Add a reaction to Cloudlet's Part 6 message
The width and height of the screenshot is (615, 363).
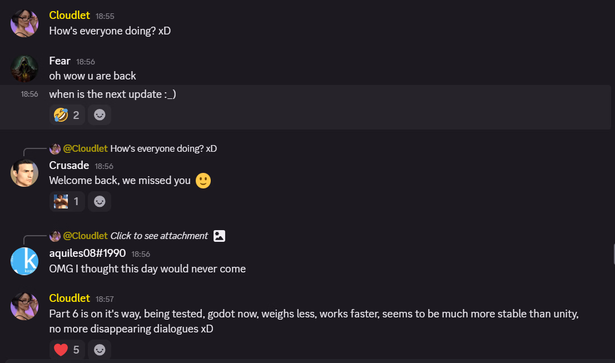click(100, 350)
